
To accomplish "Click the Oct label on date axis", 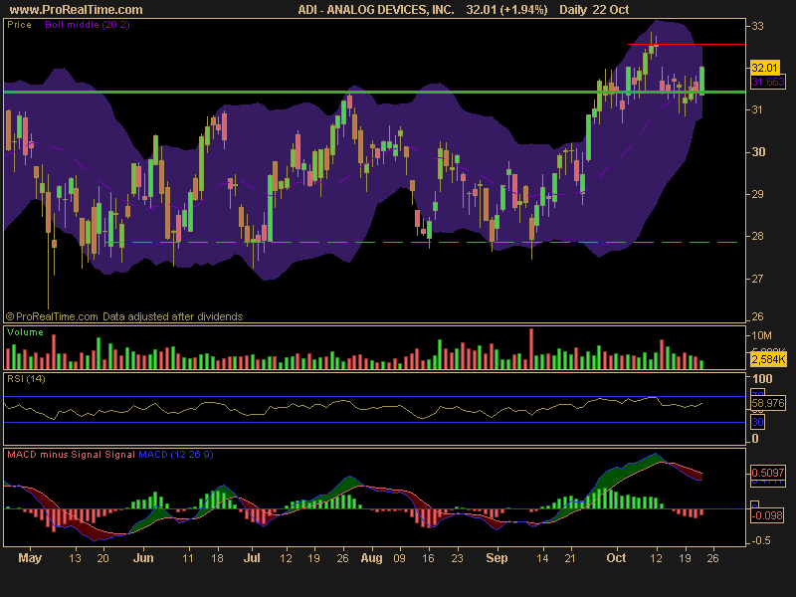I will point(616,558).
